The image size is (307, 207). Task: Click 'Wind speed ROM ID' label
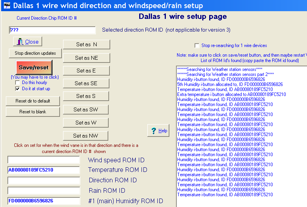click(x=116, y=160)
